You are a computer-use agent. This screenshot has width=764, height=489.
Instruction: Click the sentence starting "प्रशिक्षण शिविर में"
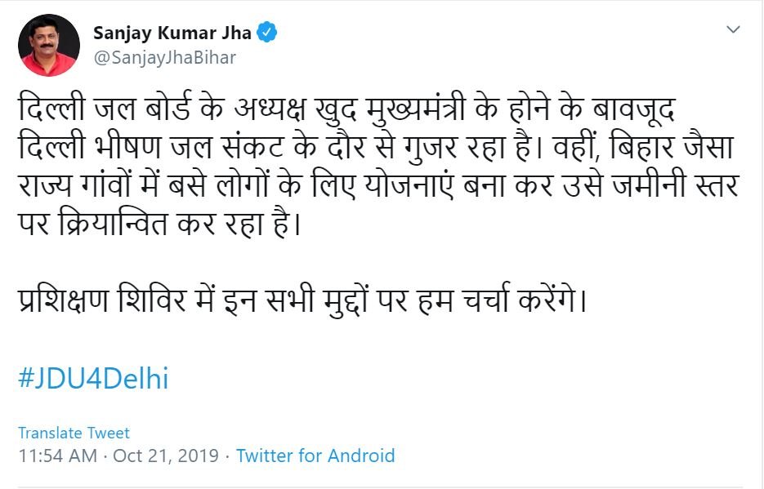[302, 303]
